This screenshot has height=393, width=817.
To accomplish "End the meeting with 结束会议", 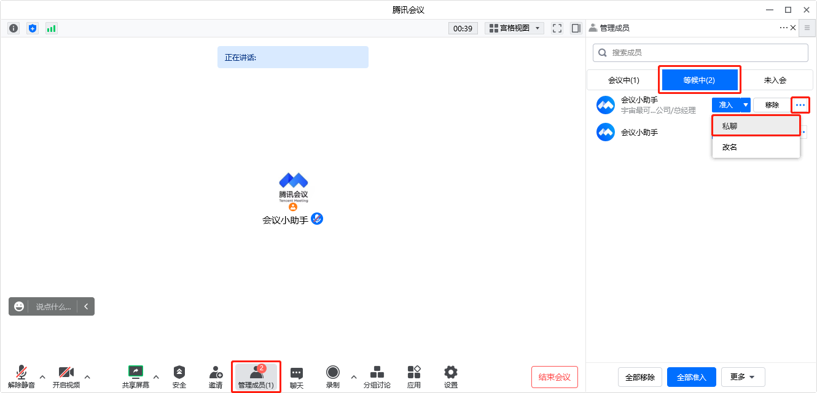I will click(555, 377).
